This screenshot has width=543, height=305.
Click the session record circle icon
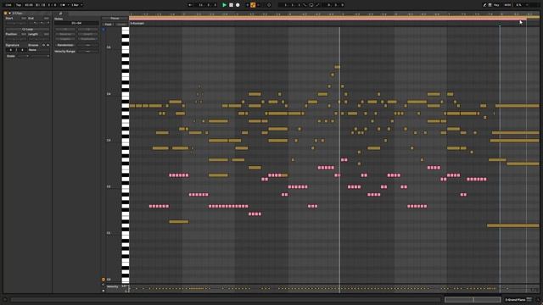click(269, 5)
